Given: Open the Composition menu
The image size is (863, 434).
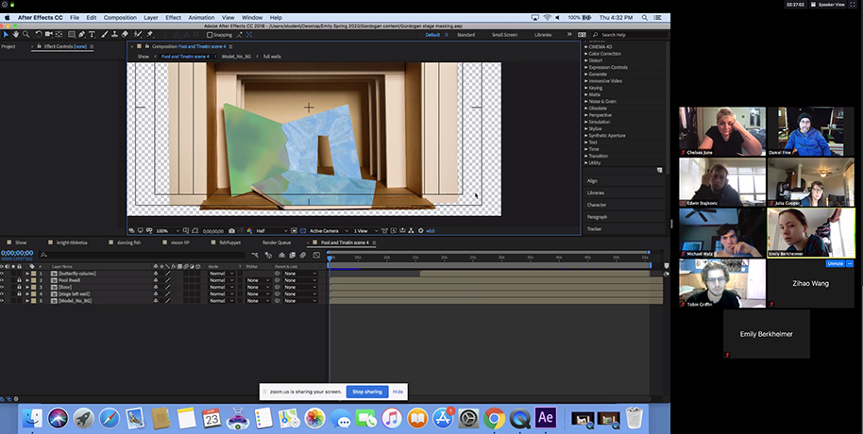Looking at the screenshot, I should (120, 18).
